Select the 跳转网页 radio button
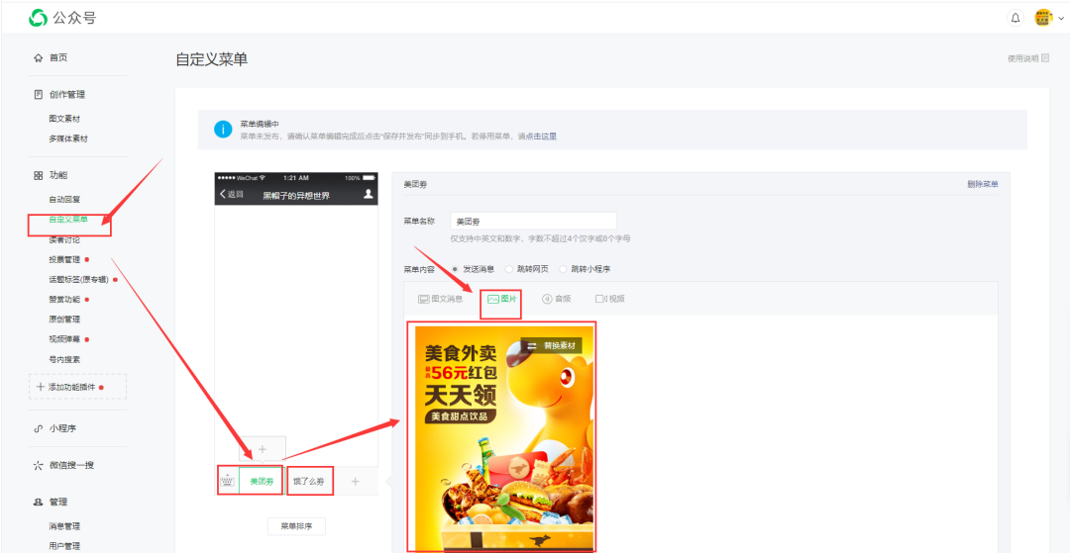The height and width of the screenshot is (553, 1070). pos(509,269)
